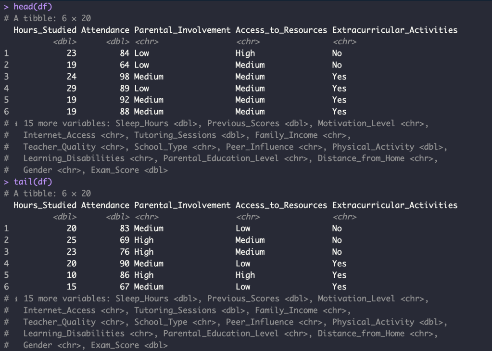Image resolution: width=492 pixels, height=351 pixels.
Task: Click Access_to_Resources header in the tail output
Action: point(281,205)
